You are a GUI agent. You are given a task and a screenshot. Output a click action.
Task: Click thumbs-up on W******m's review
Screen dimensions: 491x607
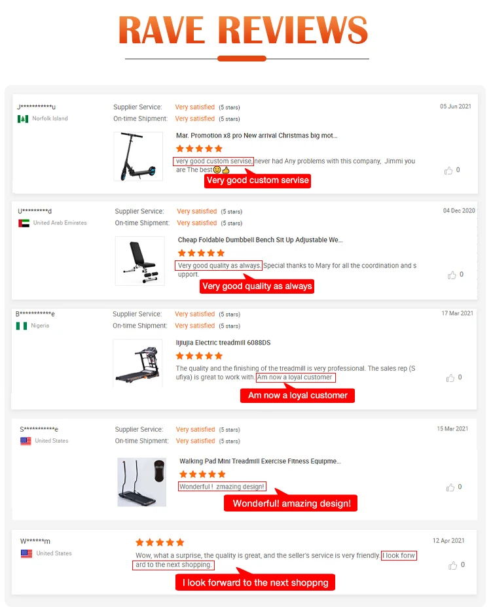point(454,565)
